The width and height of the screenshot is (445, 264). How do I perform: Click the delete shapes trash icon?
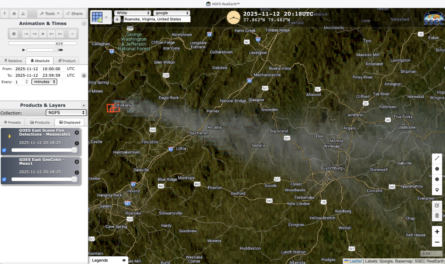coord(437,215)
